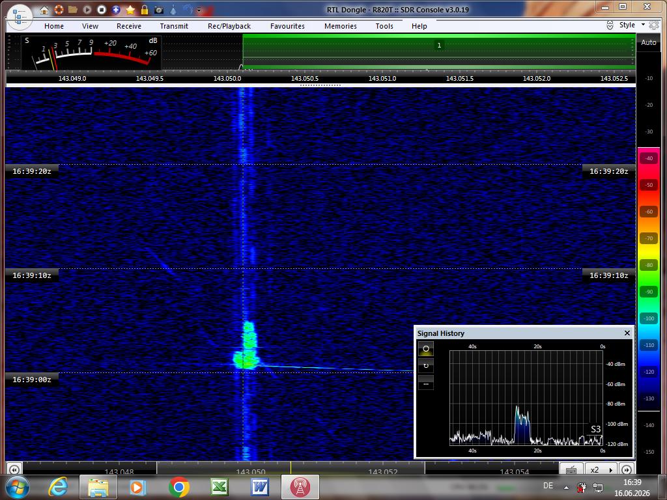Click the right 16:39:20z time marker
The width and height of the screenshot is (667, 500).
coord(609,171)
